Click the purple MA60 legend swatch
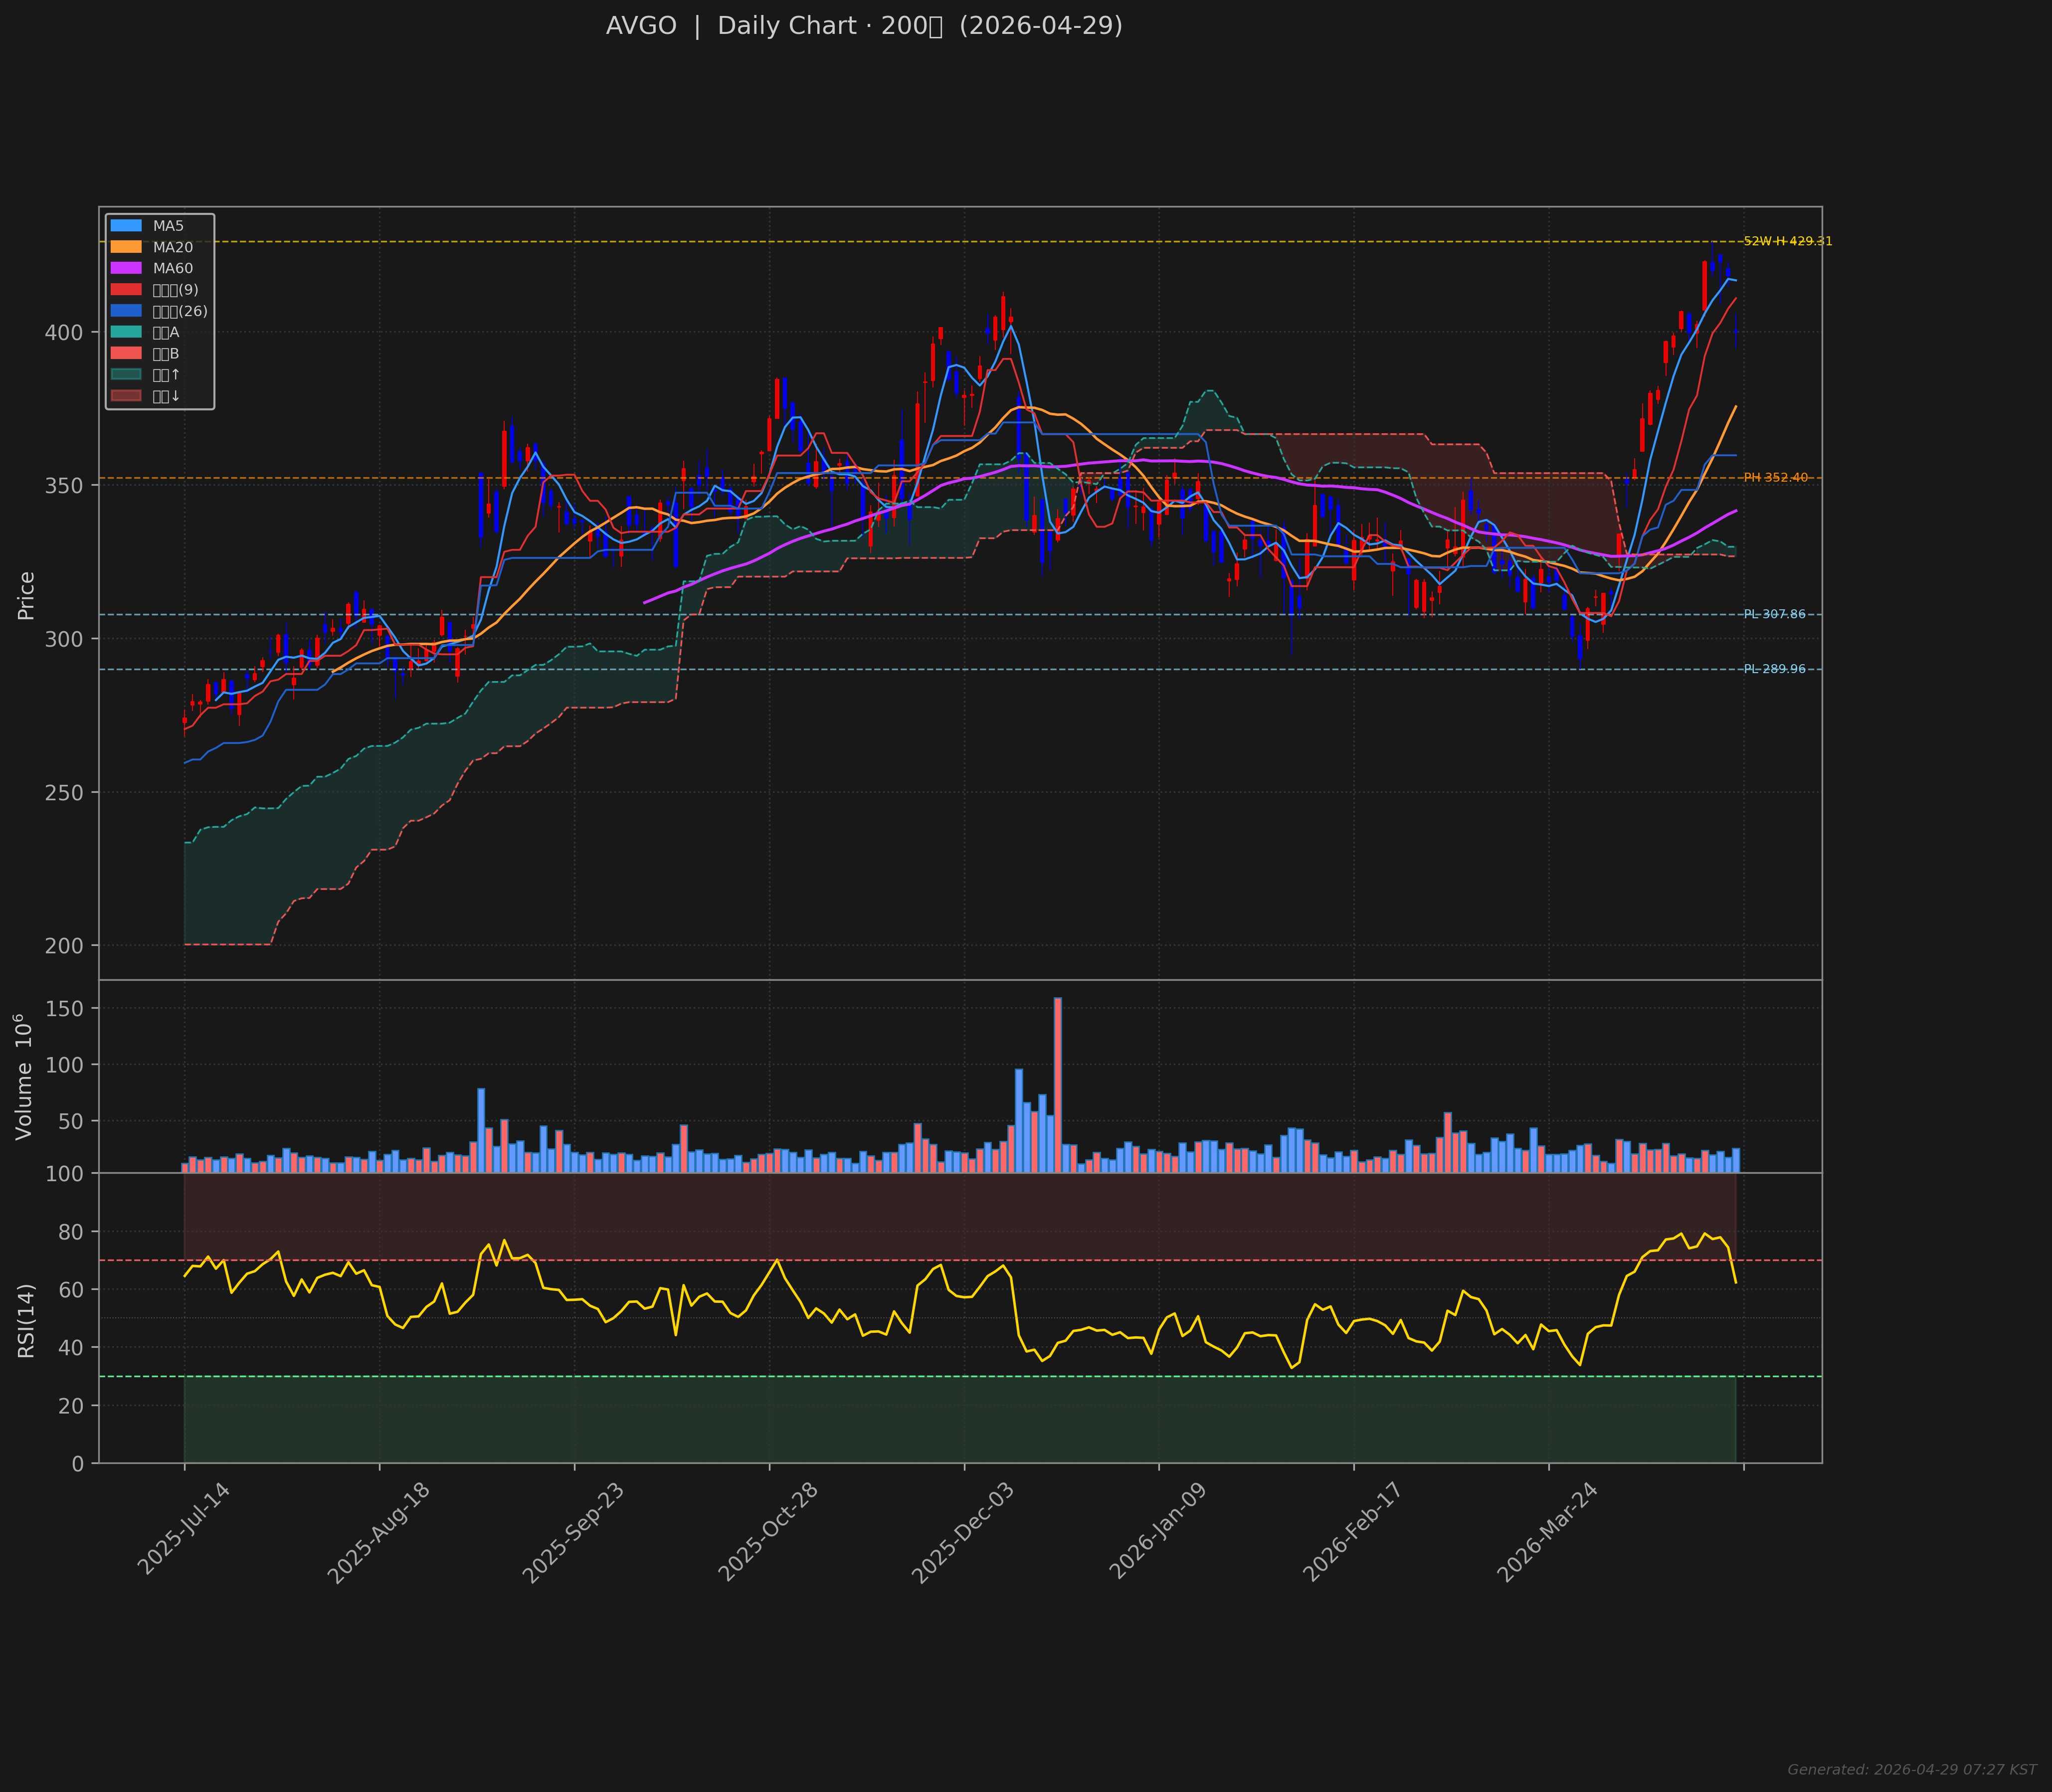2052x1792 pixels. 125,268
